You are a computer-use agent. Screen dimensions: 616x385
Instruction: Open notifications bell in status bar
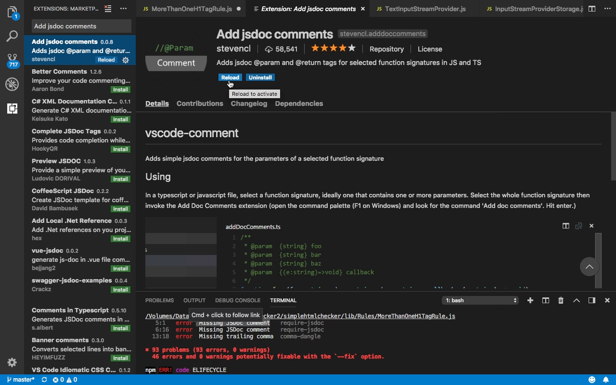pos(607,380)
